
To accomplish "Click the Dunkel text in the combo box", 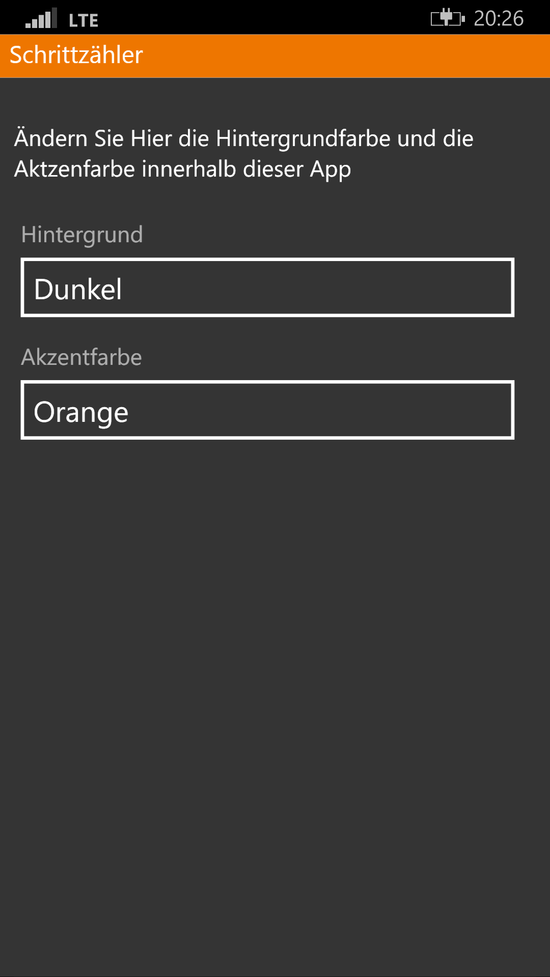I will pyautogui.click(x=78, y=289).
